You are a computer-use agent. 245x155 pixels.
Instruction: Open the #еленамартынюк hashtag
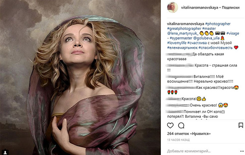click(x=182, y=47)
